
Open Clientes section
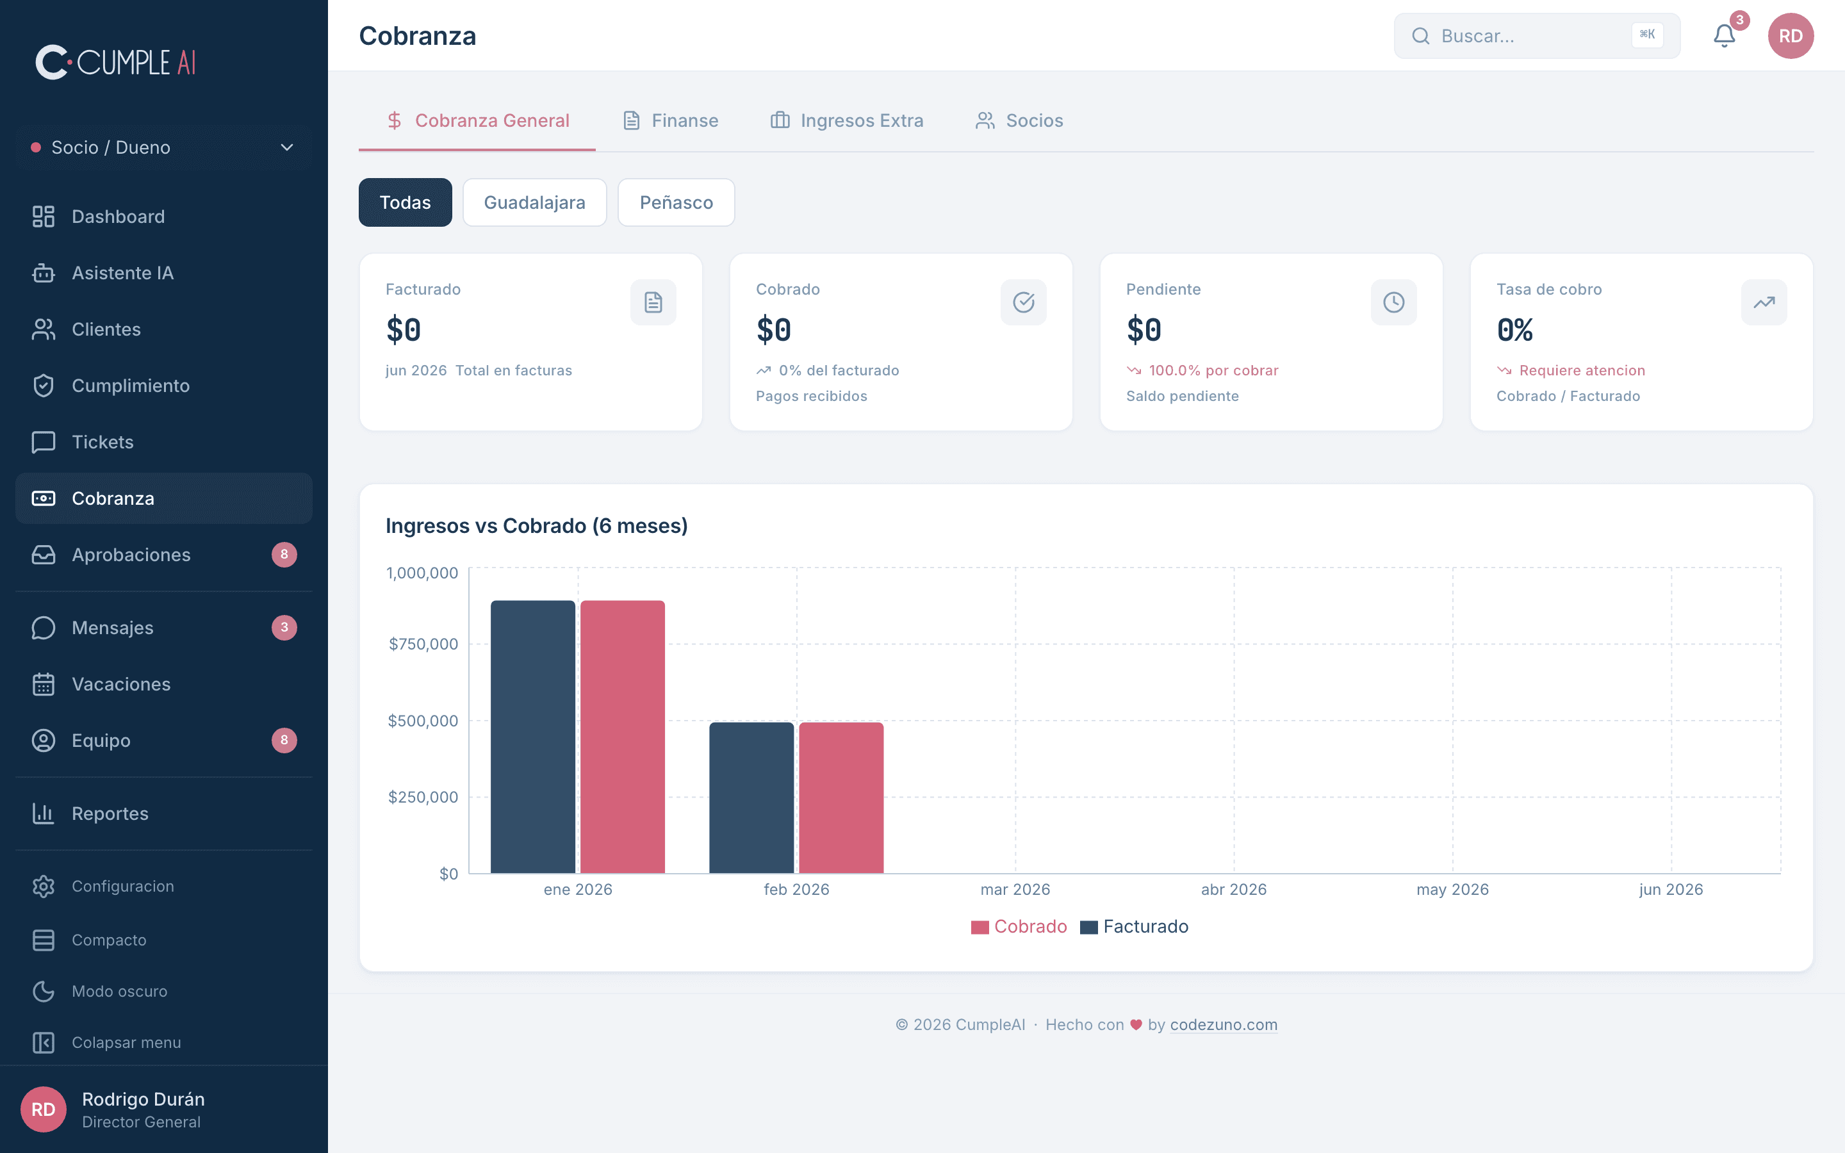pos(164,329)
